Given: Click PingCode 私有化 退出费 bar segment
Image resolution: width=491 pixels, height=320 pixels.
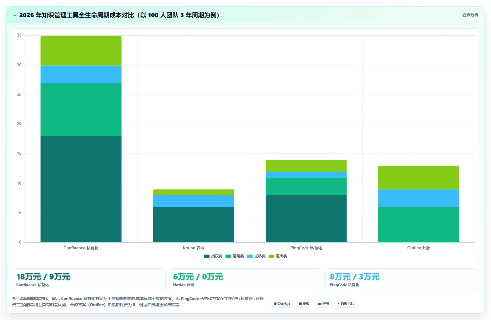Looking at the screenshot, I should pos(306,166).
